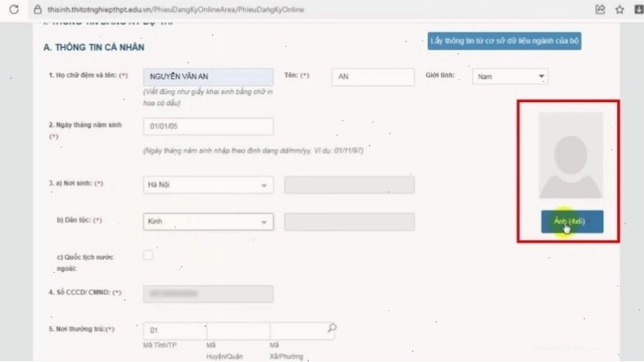This screenshot has height=362, width=644.
Task: Tick the Quốc tịch nước ngoài checkbox
Action: [148, 255]
